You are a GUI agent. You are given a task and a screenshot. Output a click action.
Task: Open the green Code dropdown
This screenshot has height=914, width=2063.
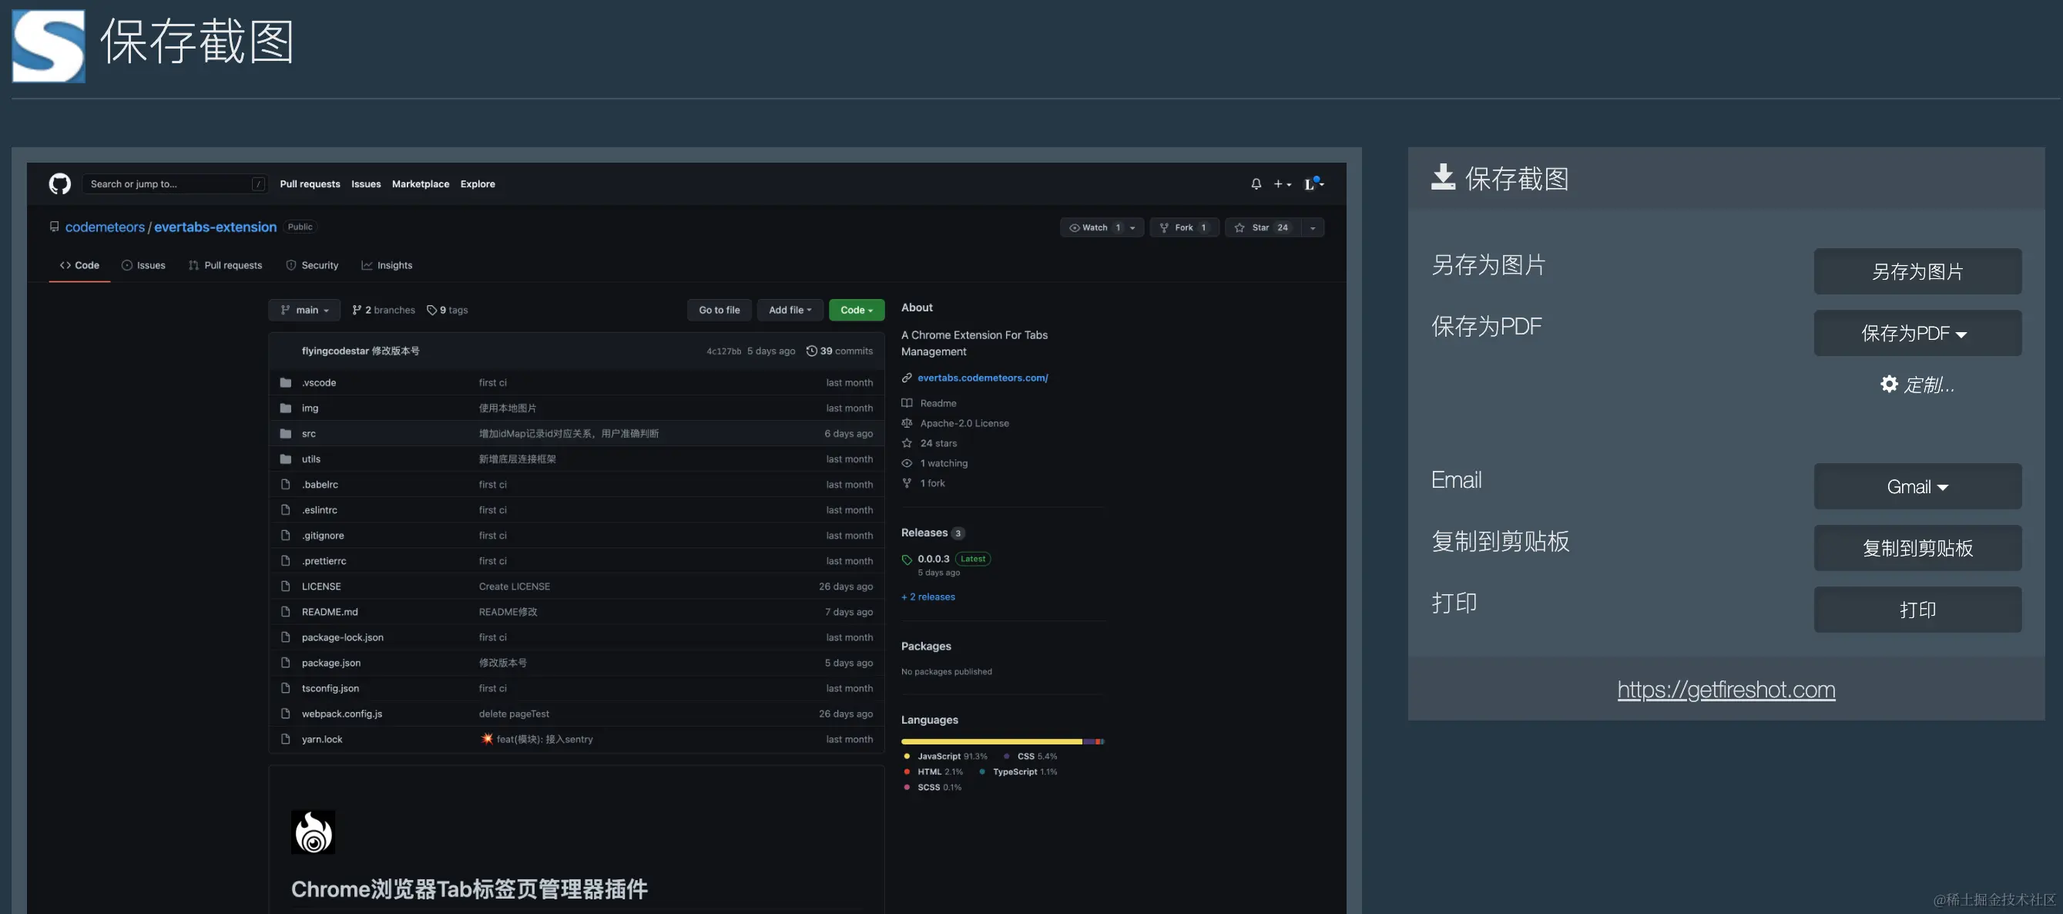pos(855,310)
